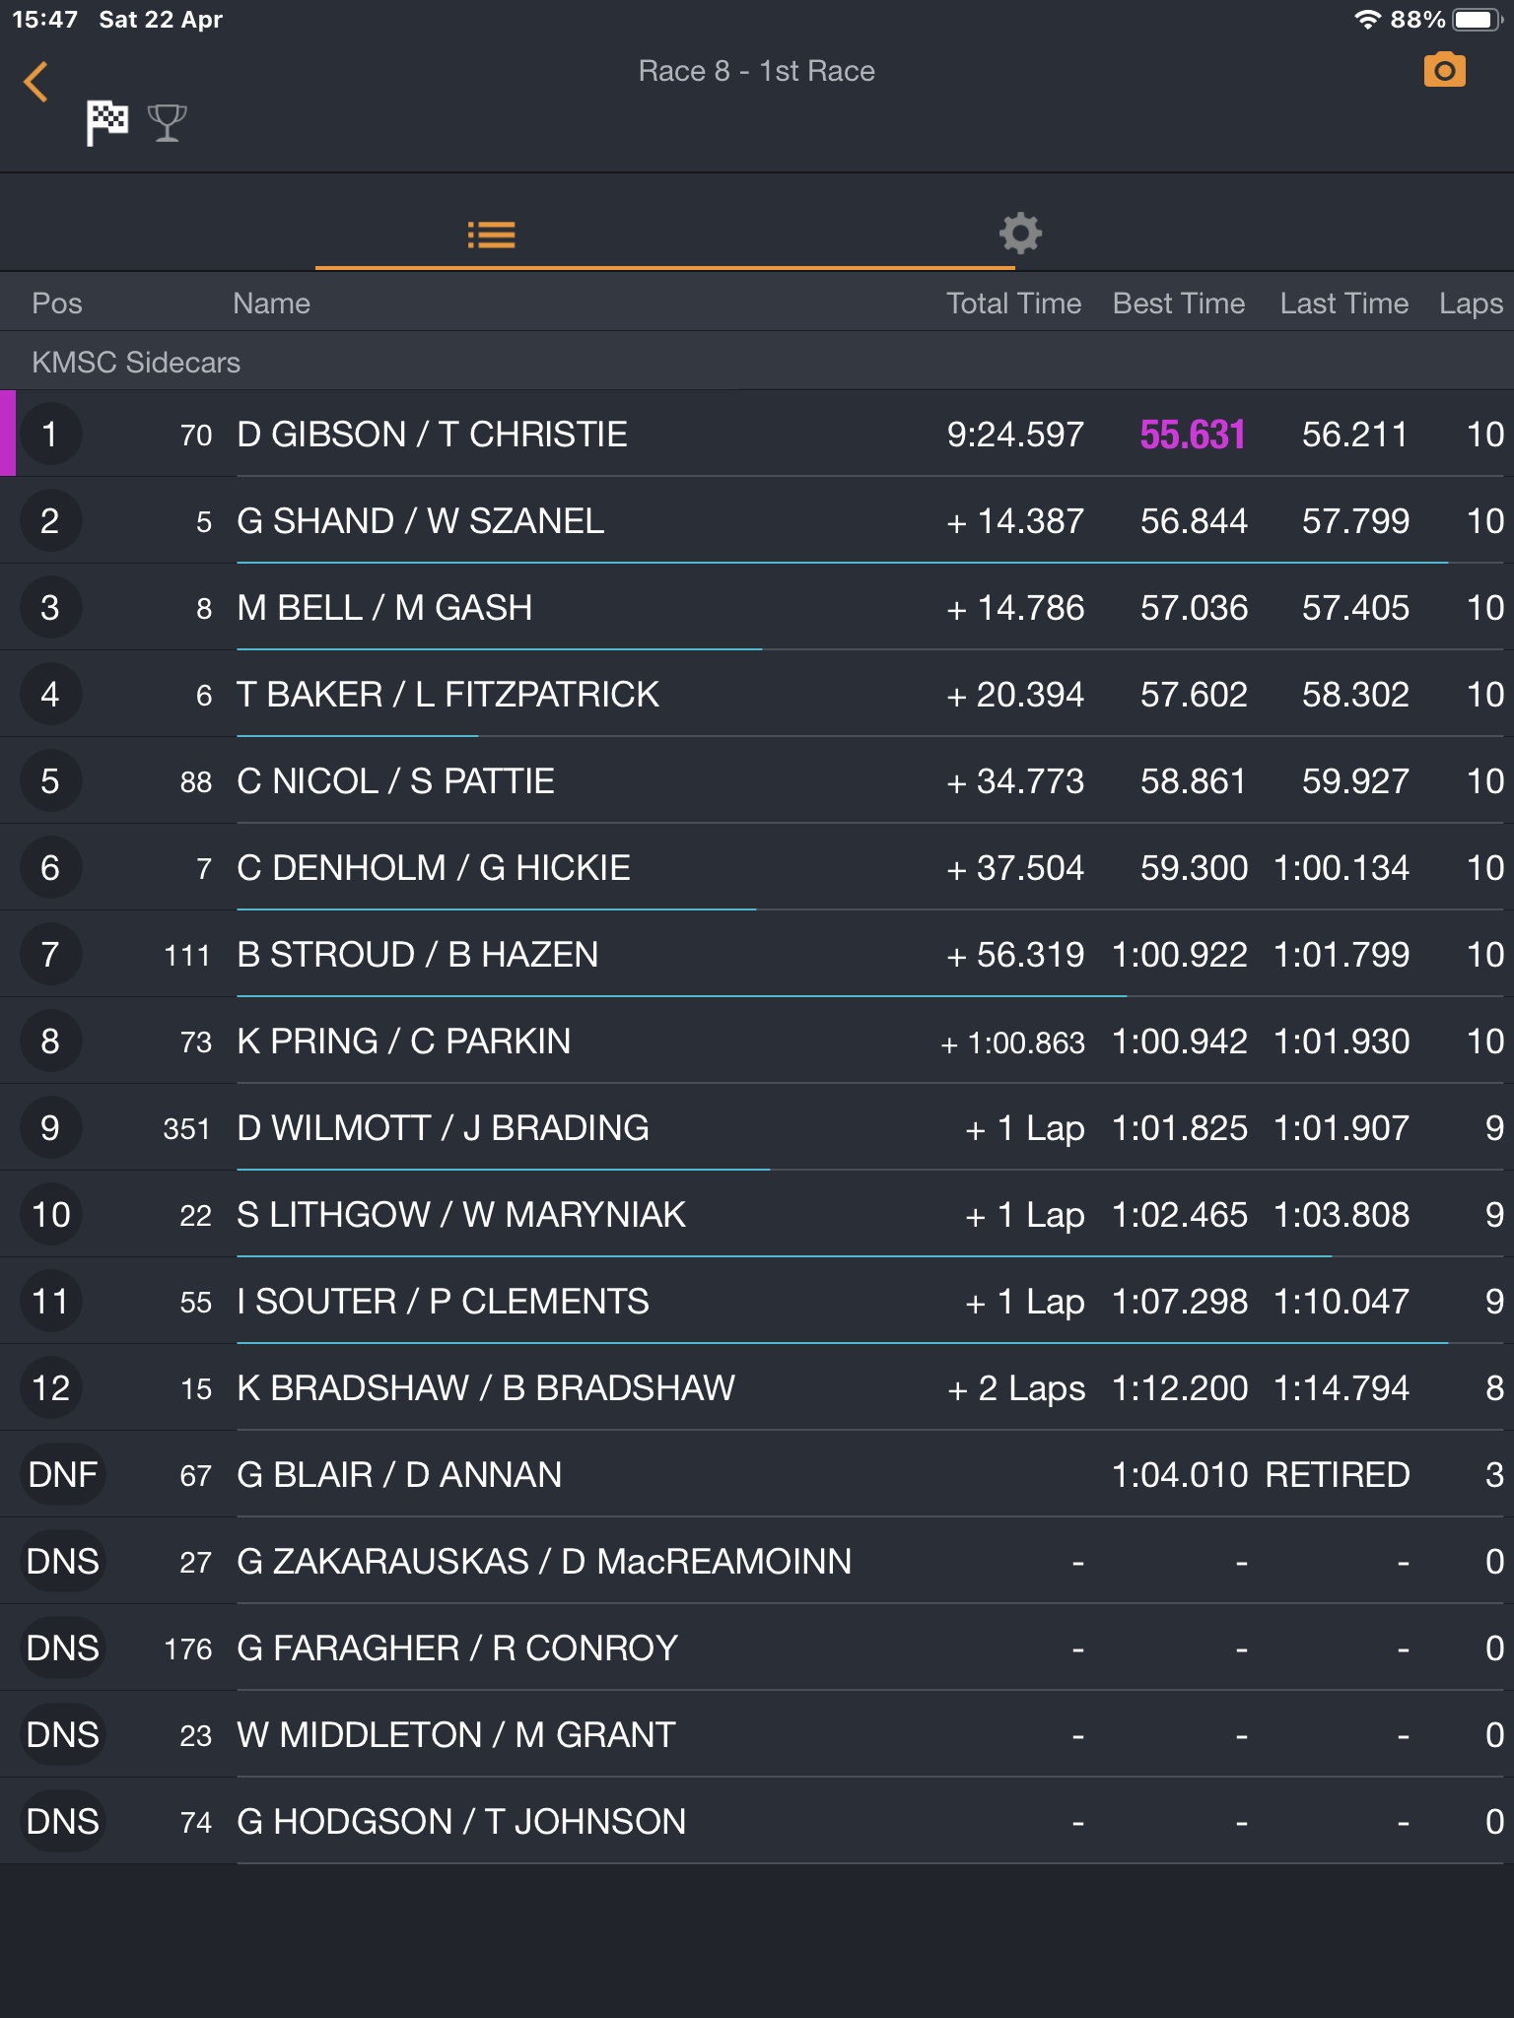Tap the position 1 badge
This screenshot has width=1514, height=2018.
coord(50,435)
